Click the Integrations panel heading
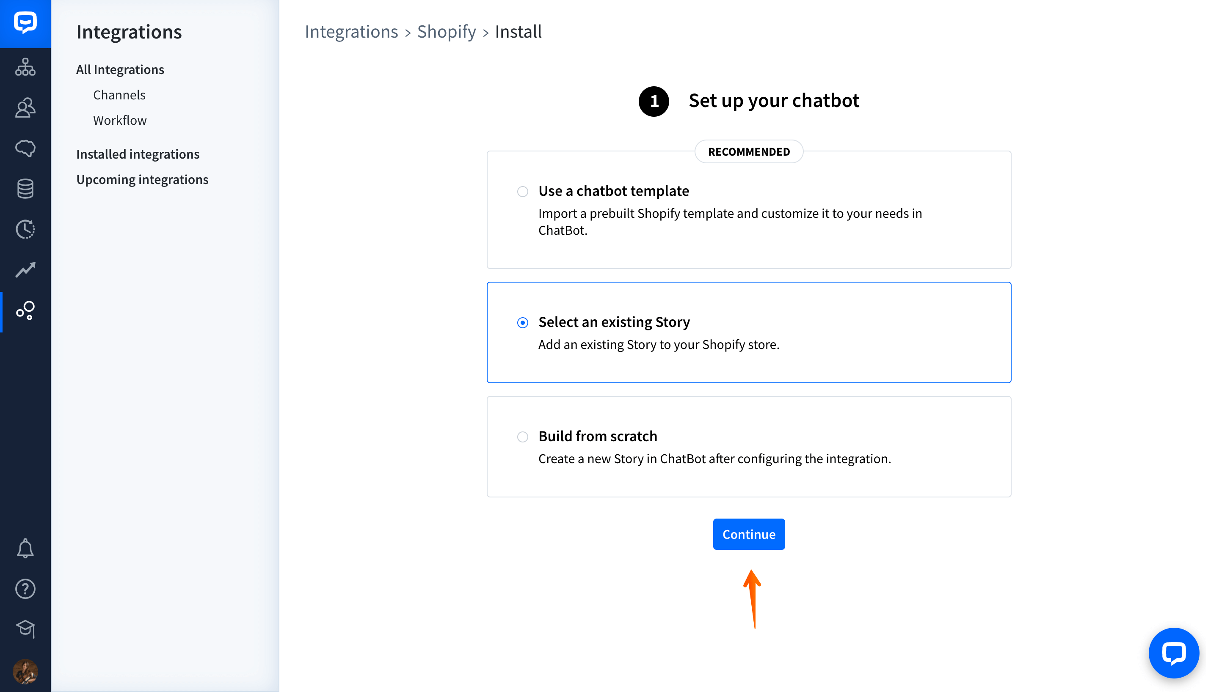The height and width of the screenshot is (692, 1219). [129, 32]
